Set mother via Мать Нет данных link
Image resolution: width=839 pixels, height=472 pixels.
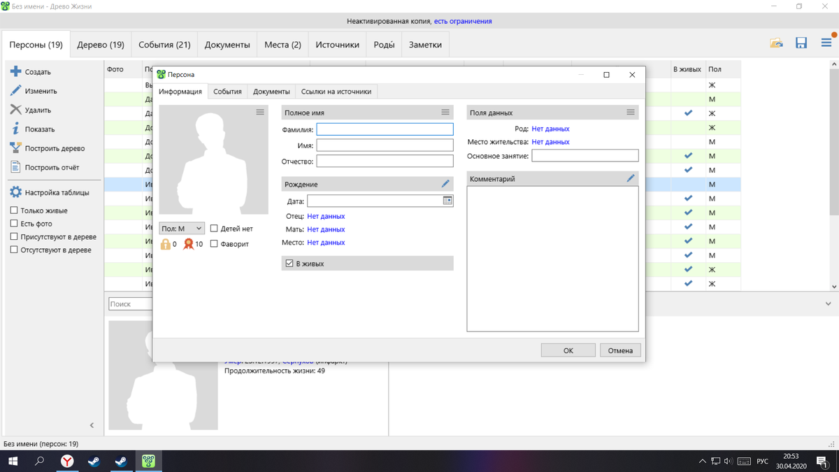click(326, 229)
